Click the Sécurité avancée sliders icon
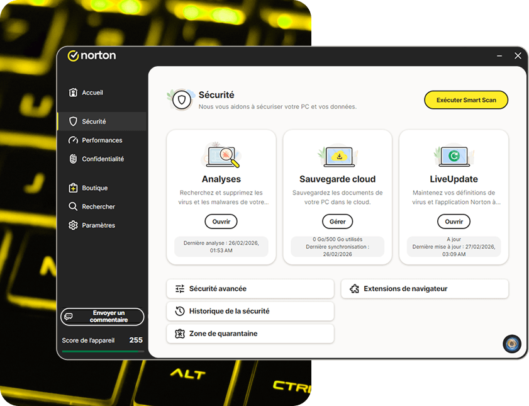Image resolution: width=529 pixels, height=406 pixels. coord(179,288)
